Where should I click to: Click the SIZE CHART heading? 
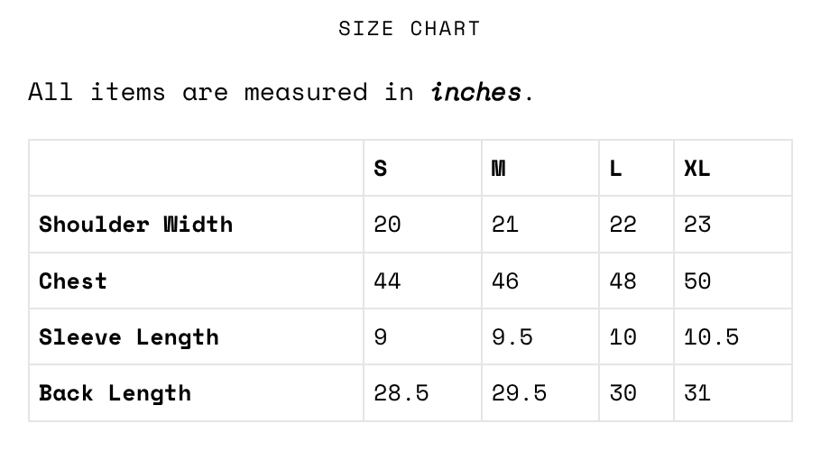pyautogui.click(x=409, y=28)
